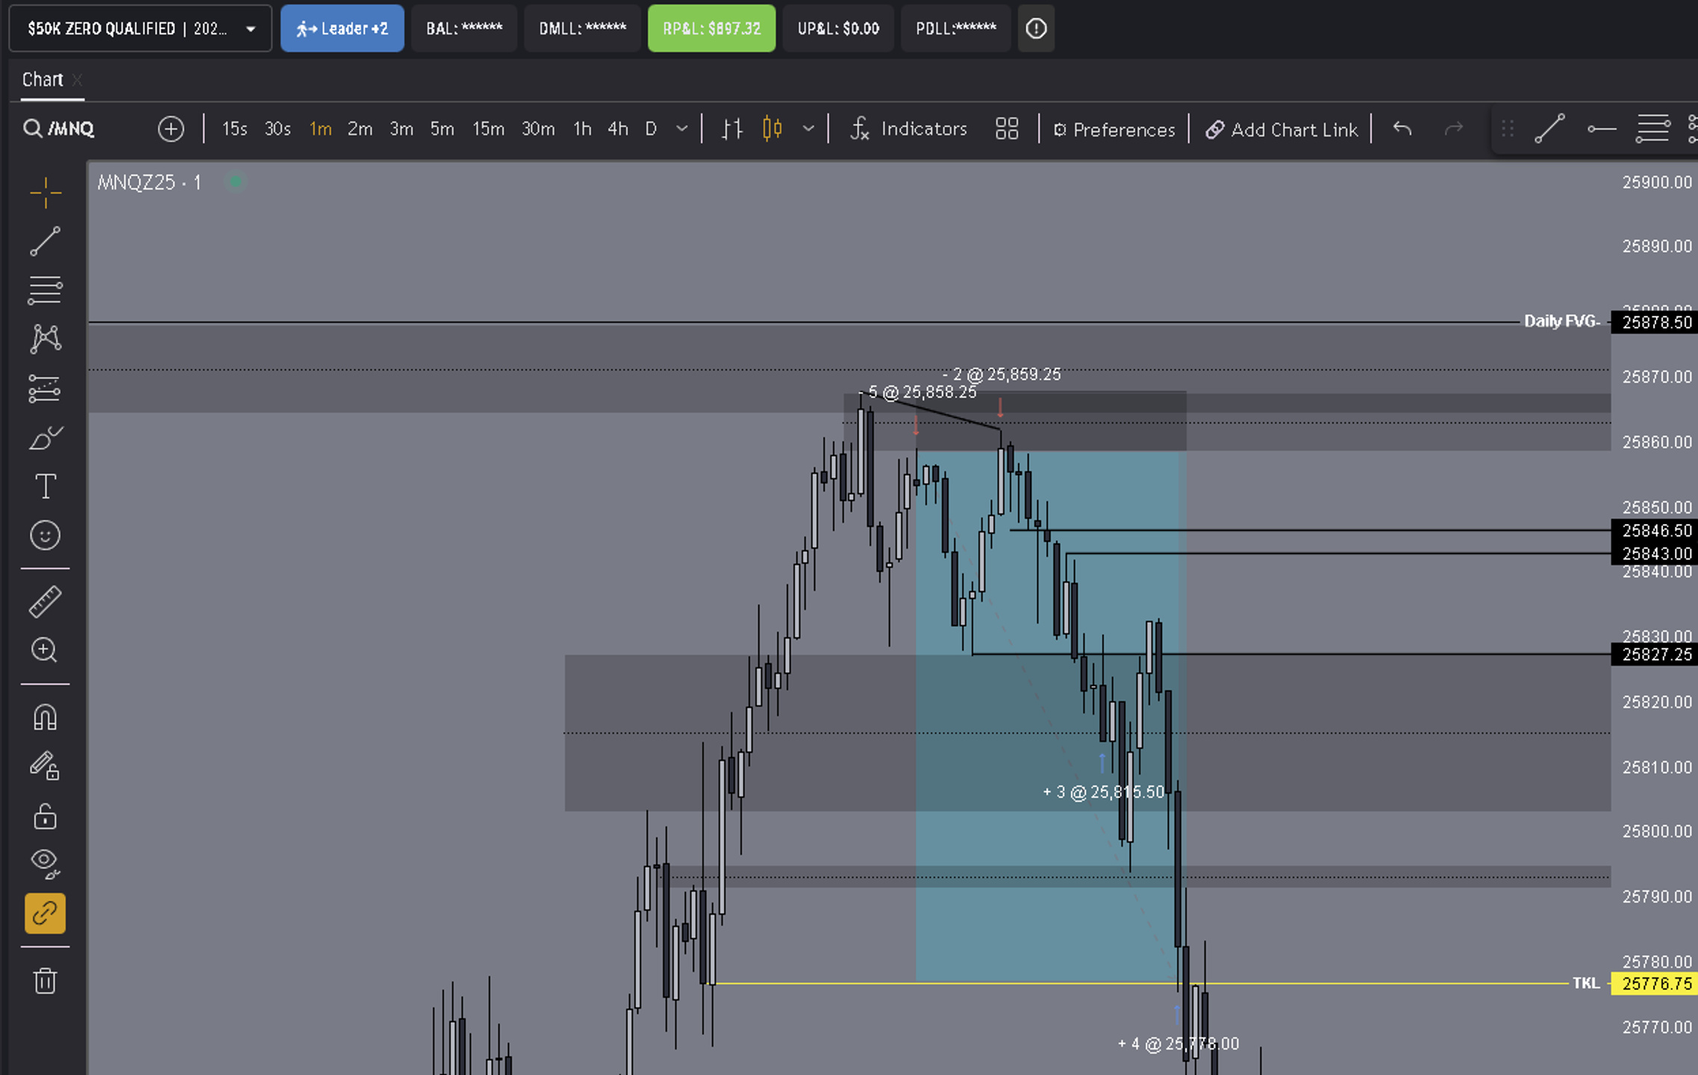
Task: Select the Daily FVG 25878.50 price label
Action: [x=1654, y=322]
